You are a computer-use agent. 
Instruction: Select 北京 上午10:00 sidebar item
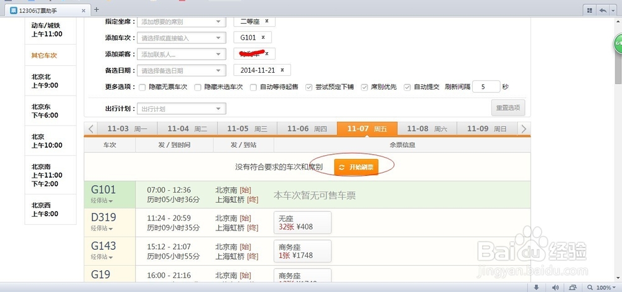coord(50,140)
